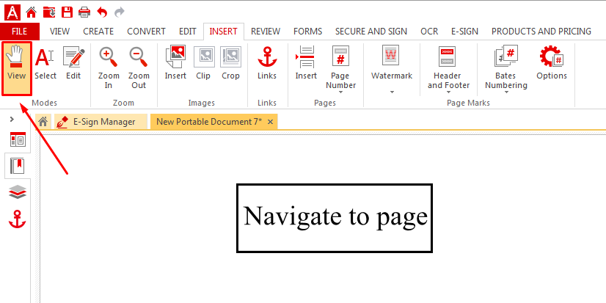
Task: Open the page thumbnails side panel
Action: pyautogui.click(x=18, y=139)
